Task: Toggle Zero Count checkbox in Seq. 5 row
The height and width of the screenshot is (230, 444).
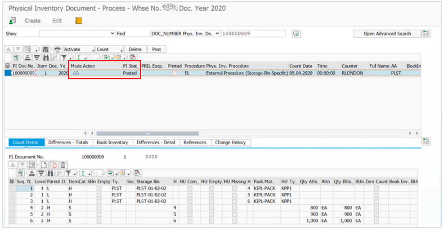Action: click(377, 214)
